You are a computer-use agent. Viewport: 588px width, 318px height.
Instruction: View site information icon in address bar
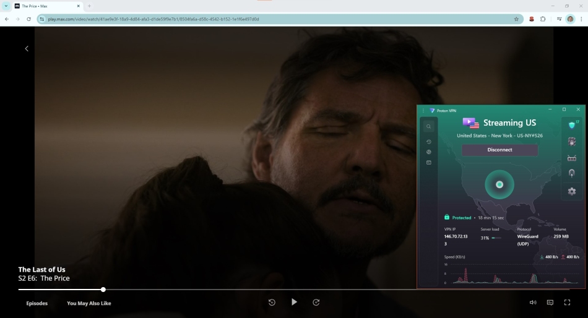(42, 19)
